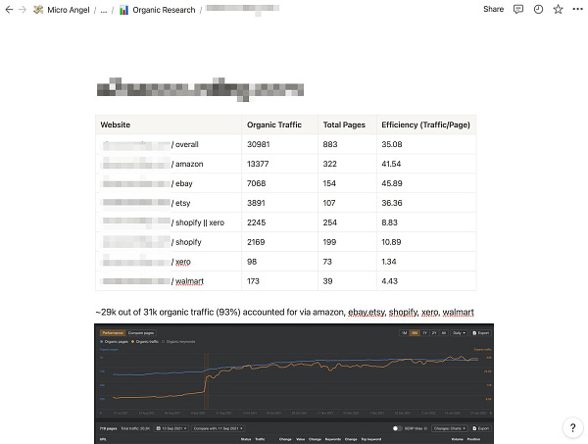Sort by the Top keyword column
Image resolution: width=588 pixels, height=444 pixels.
tap(370, 439)
